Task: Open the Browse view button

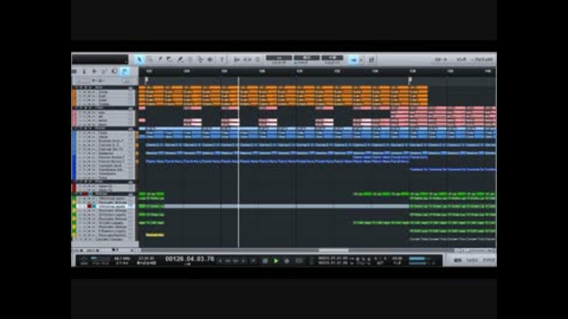Action: (488, 260)
